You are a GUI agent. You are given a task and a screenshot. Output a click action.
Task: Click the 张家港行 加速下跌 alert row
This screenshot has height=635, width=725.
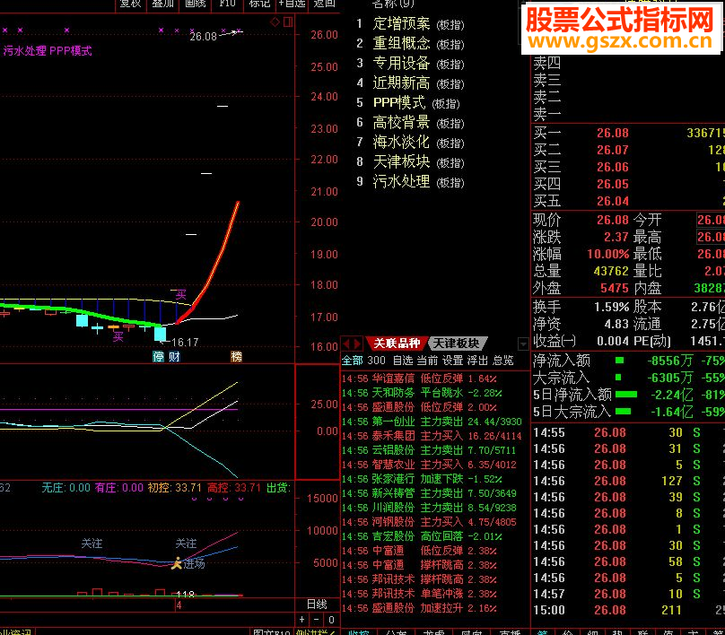pos(422,479)
